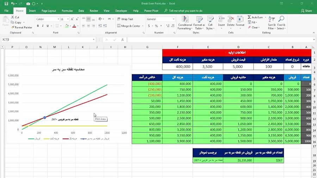Open the Developer tab
The width and height of the screenshot is (317, 178).
[121, 11]
